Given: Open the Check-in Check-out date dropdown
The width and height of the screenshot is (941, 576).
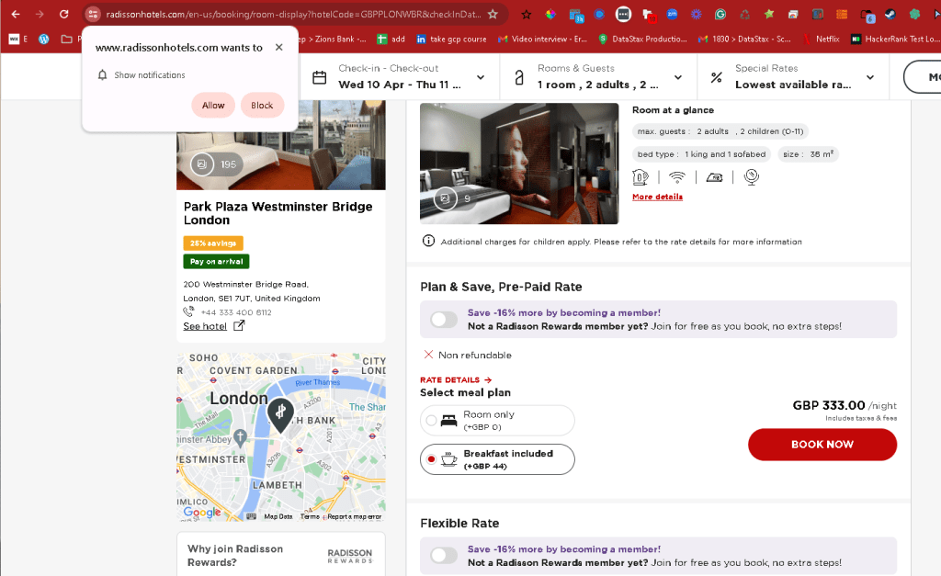Looking at the screenshot, I should point(400,77).
